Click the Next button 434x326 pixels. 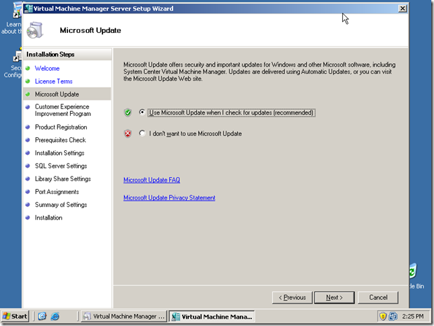[334, 298]
